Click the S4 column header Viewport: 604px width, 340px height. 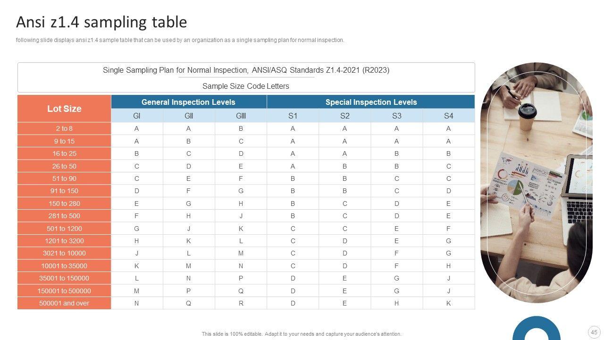[448, 116]
